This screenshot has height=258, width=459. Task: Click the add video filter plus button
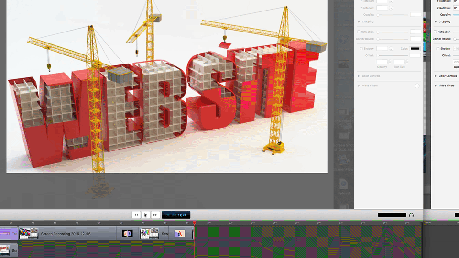[x=417, y=86]
